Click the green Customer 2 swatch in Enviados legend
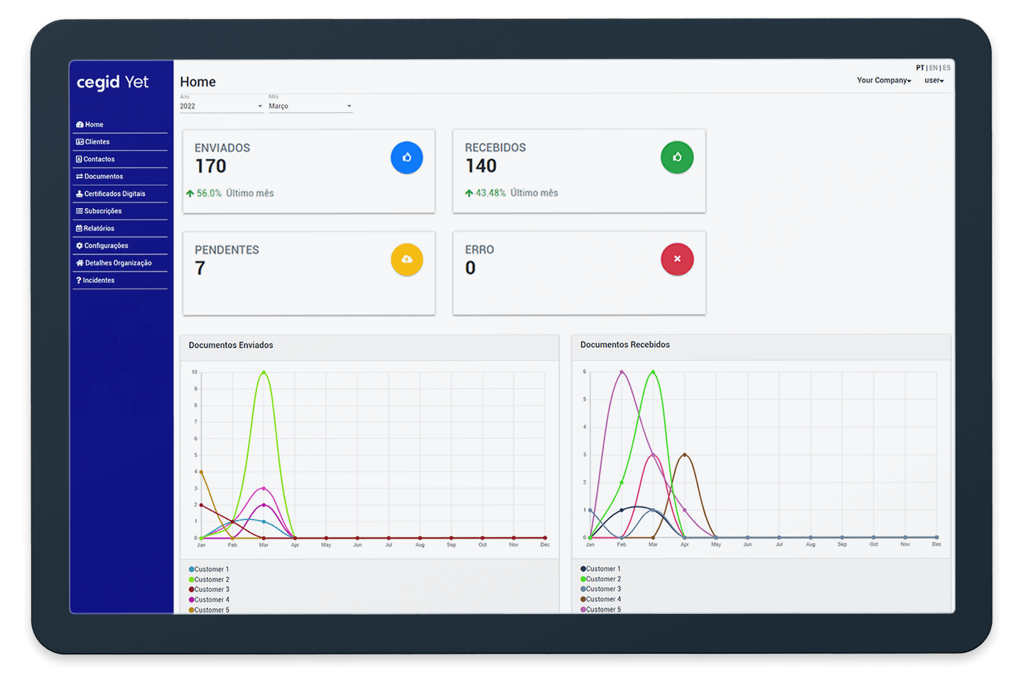This screenshot has height=675, width=1023. tap(192, 580)
